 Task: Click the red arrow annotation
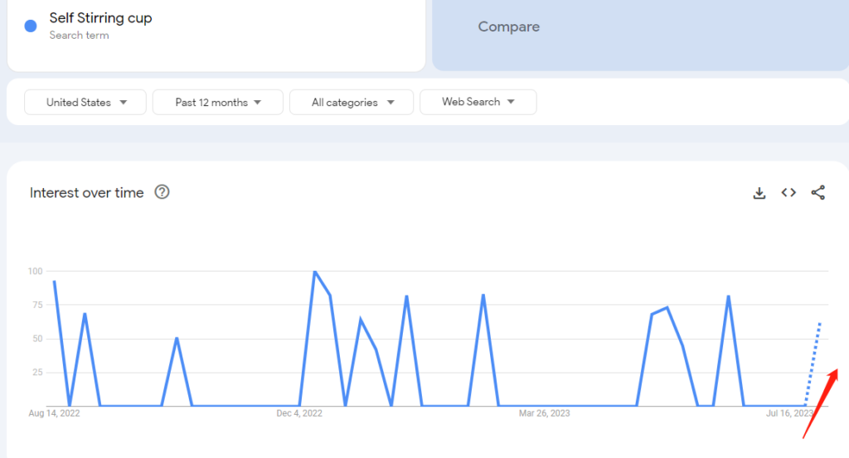tap(820, 403)
